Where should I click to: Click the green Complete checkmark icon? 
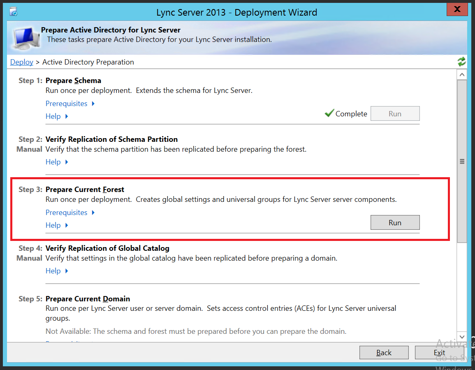[x=329, y=113]
